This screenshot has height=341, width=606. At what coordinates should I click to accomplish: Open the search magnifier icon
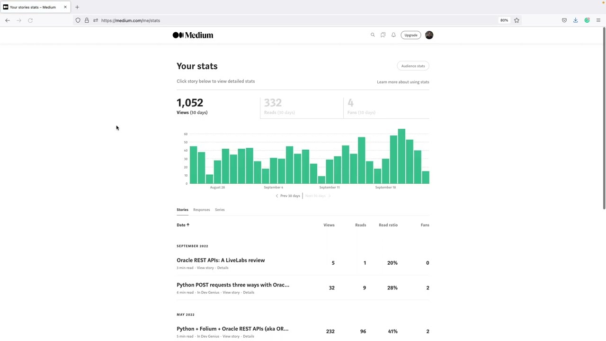(x=373, y=35)
